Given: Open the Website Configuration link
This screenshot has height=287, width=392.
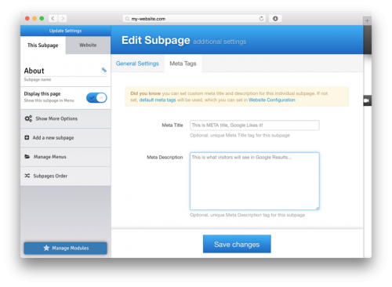Looking at the screenshot, I should pyautogui.click(x=272, y=100).
